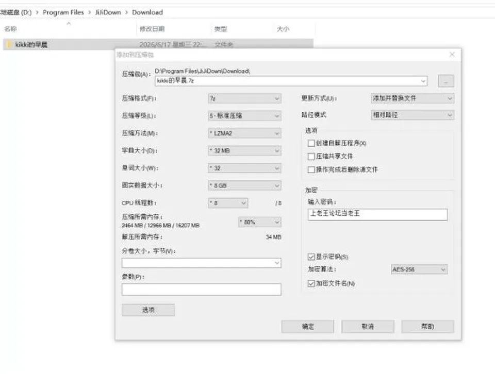Uncheck 显示密码 checkbox
Image resolution: width=495 pixels, height=374 pixels.
point(311,257)
